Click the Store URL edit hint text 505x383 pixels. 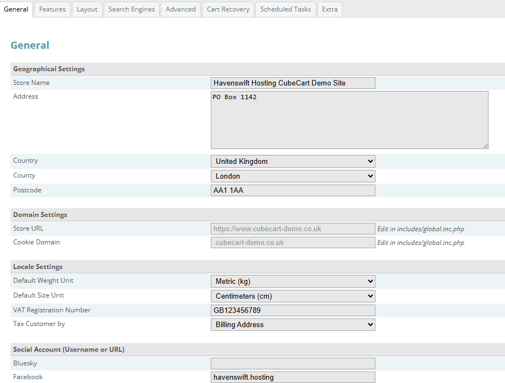click(420, 229)
